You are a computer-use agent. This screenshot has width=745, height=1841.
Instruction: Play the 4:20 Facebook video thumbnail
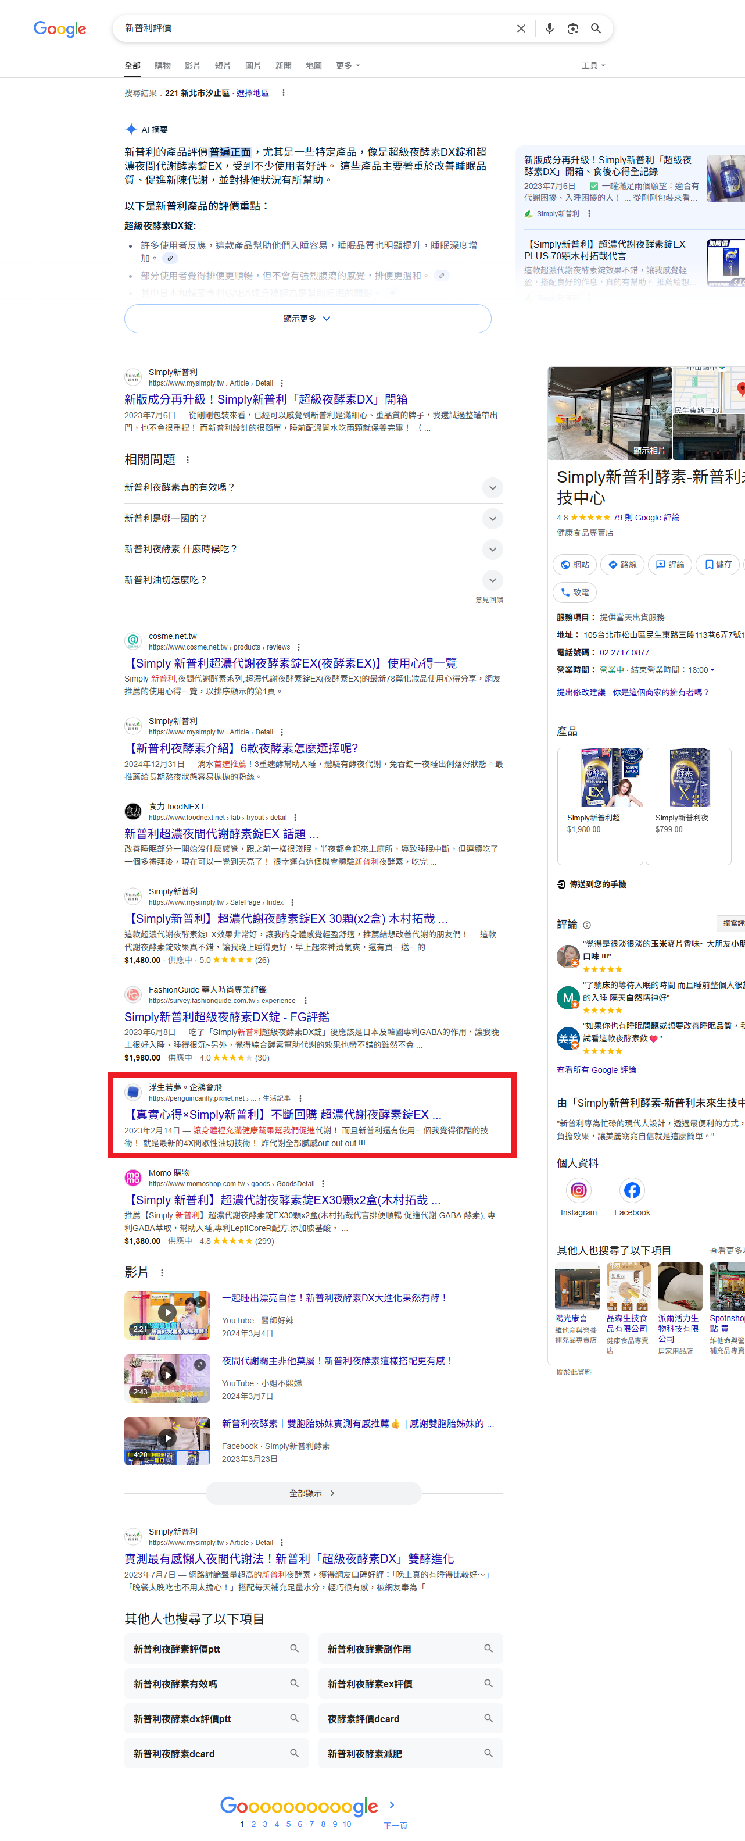167,1441
